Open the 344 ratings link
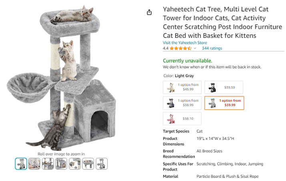The width and height of the screenshot is (286, 181). pos(212,48)
